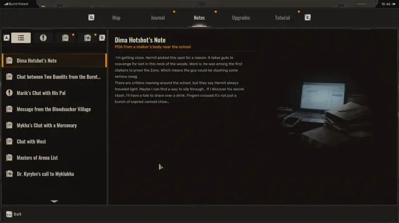
Task: Click note icon beside Masters of Arena List
Action: pos(10,158)
